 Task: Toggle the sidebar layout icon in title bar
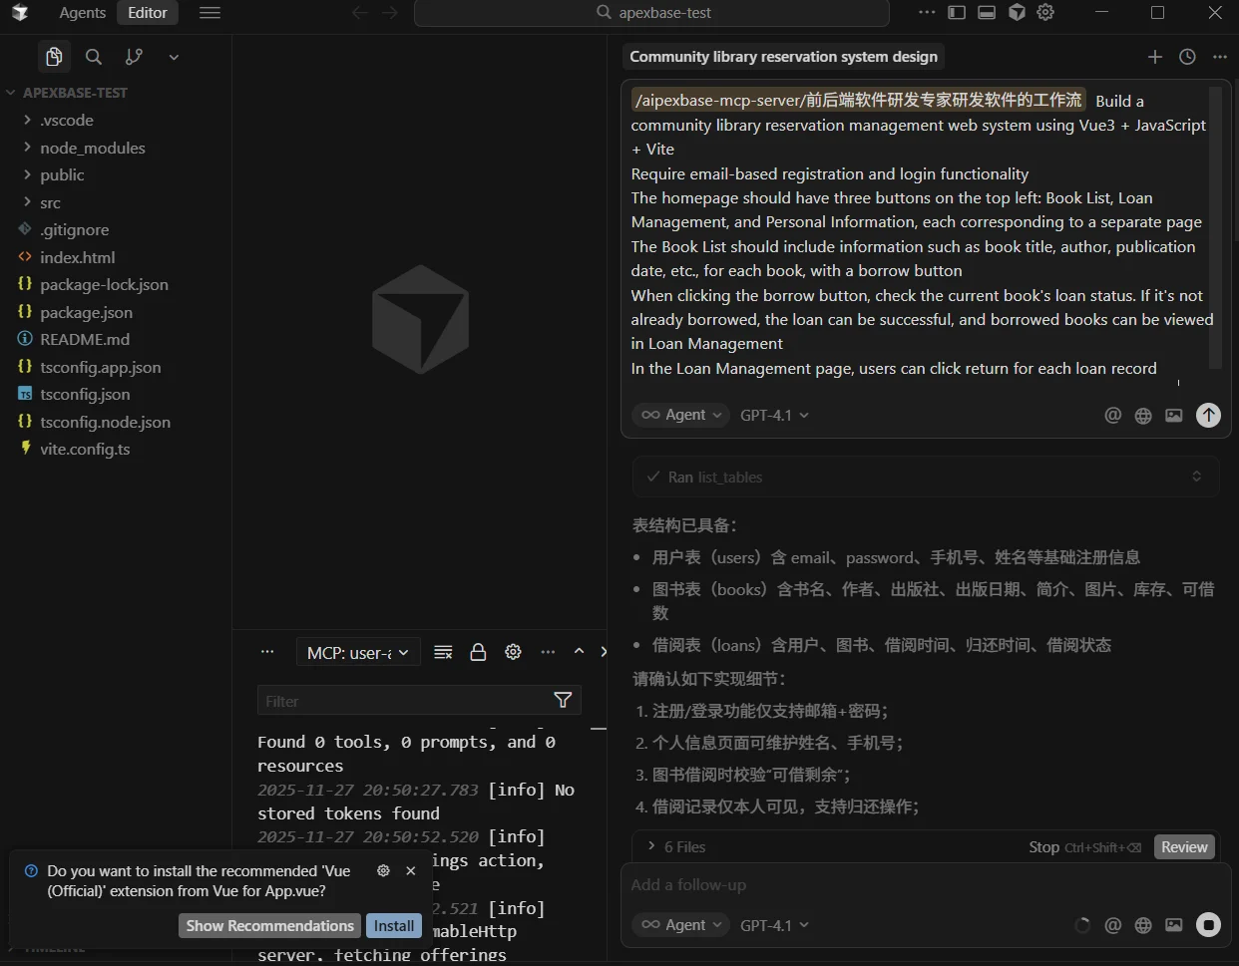click(957, 13)
